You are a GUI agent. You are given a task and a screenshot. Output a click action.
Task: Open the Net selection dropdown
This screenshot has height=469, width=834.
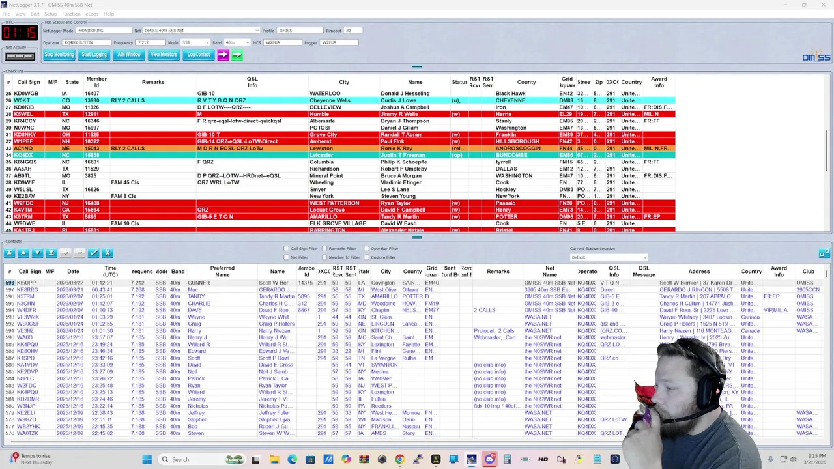pyautogui.click(x=201, y=31)
